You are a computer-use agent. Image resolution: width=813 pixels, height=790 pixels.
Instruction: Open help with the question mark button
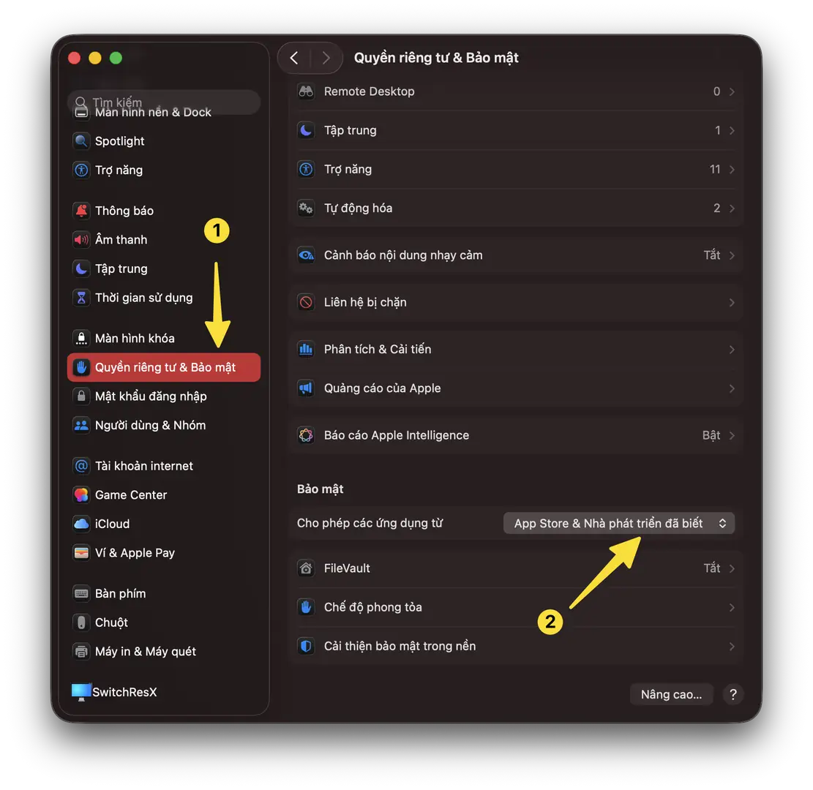tap(733, 694)
